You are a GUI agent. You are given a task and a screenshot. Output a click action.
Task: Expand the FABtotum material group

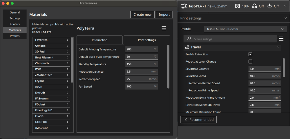coord(51,99)
